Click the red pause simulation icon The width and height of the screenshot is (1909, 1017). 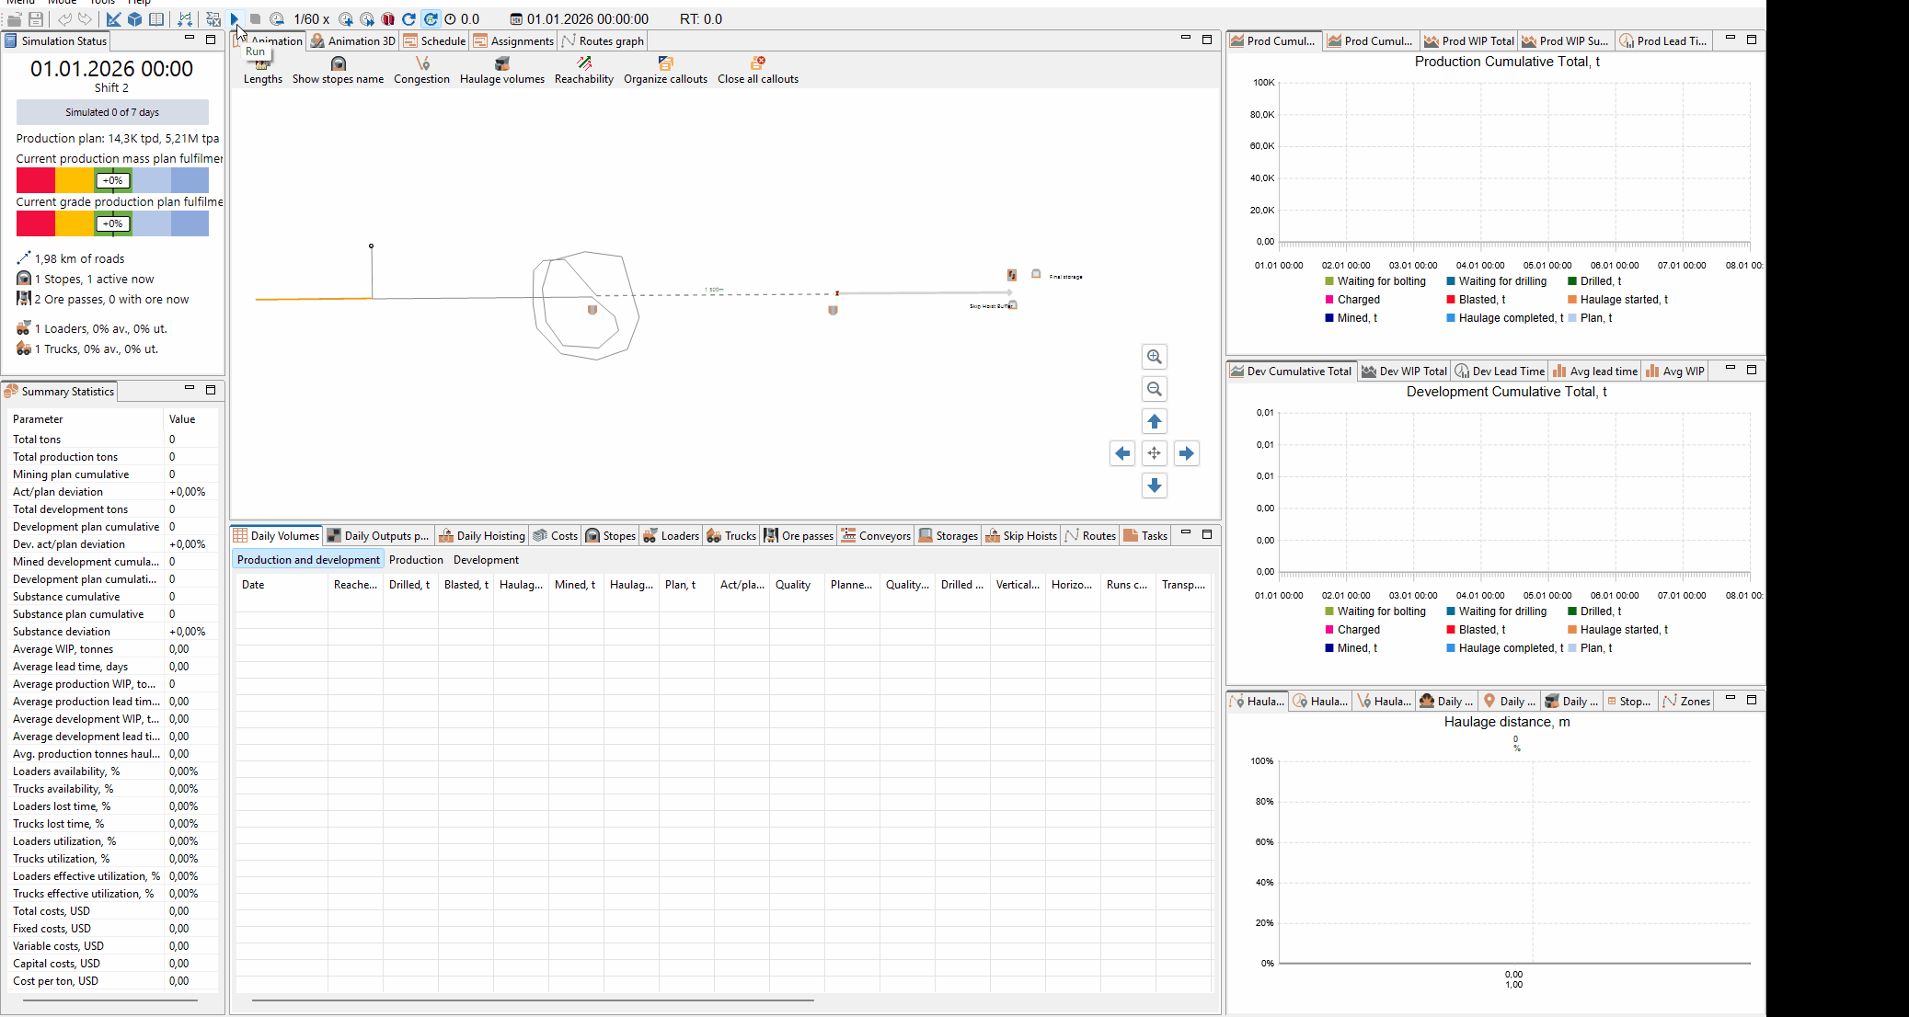[x=388, y=18]
